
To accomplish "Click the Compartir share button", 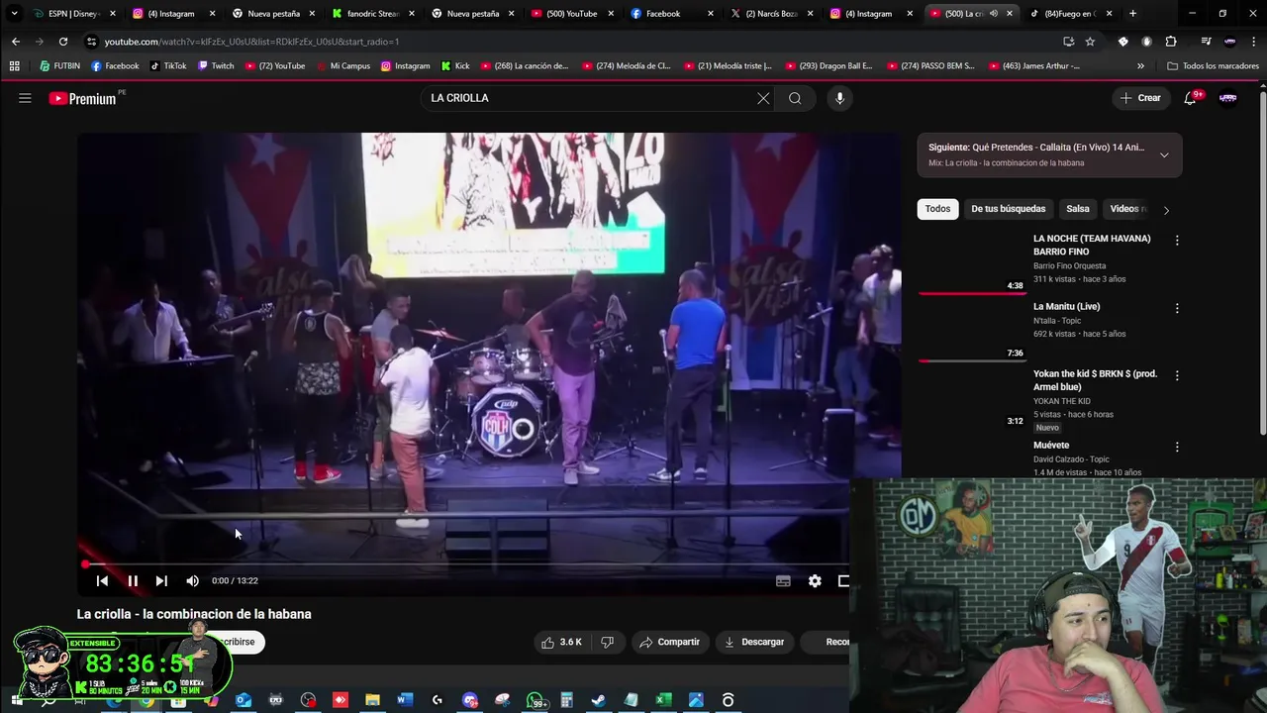I will coord(669,642).
